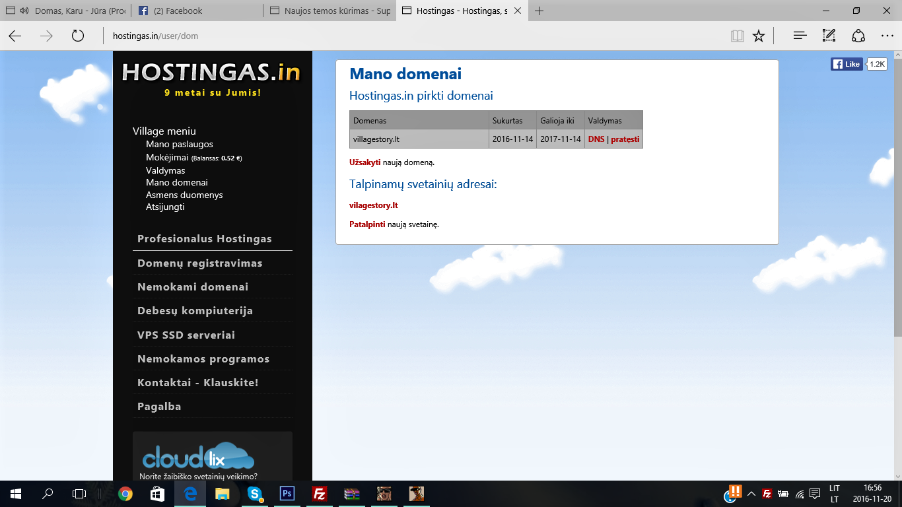The height and width of the screenshot is (507, 902).
Task: Open the Windows Start menu
Action: pyautogui.click(x=16, y=494)
